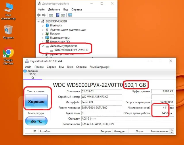Click the Хорошо health status button
This screenshot has height=145, width=184.
(x=37, y=102)
